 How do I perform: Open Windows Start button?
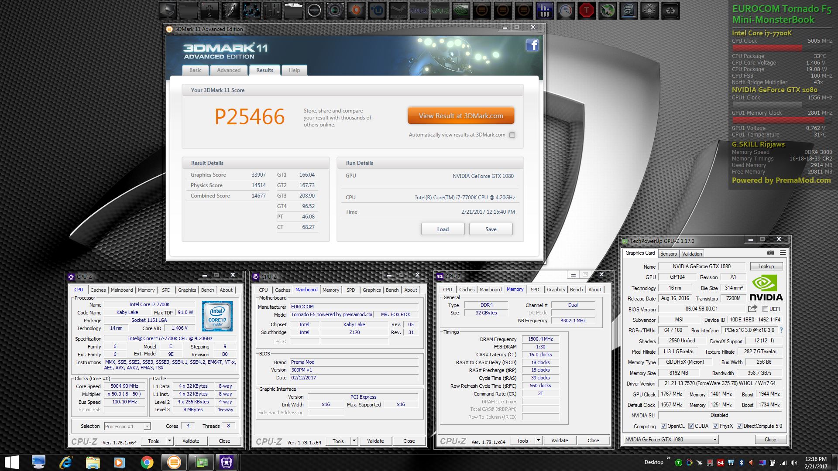pyautogui.click(x=12, y=463)
